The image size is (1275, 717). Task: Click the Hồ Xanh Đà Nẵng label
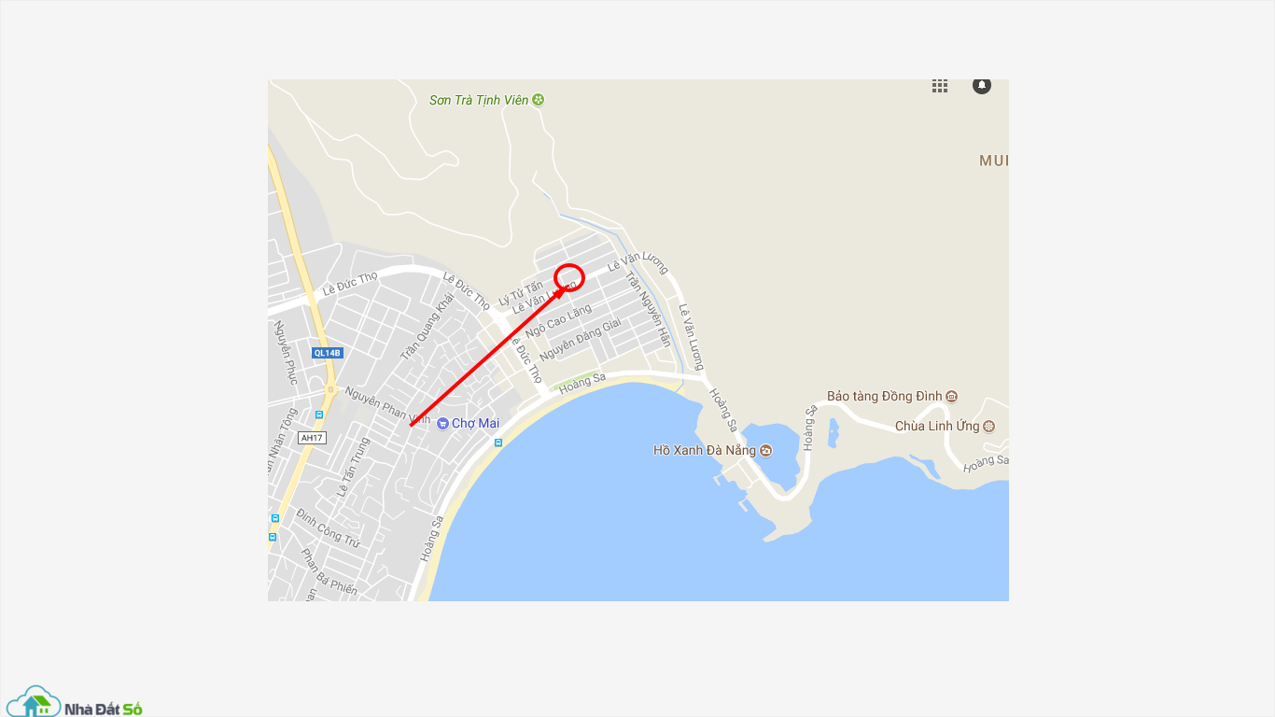[705, 450]
